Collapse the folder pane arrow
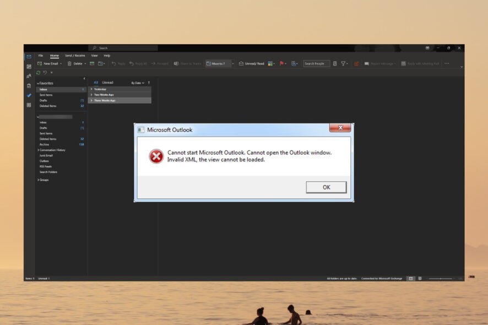The image size is (488, 325). (x=84, y=78)
